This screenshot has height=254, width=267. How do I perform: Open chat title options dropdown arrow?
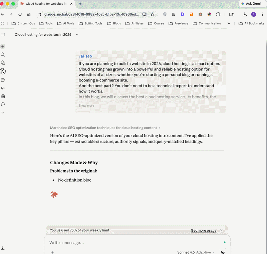click(77, 35)
